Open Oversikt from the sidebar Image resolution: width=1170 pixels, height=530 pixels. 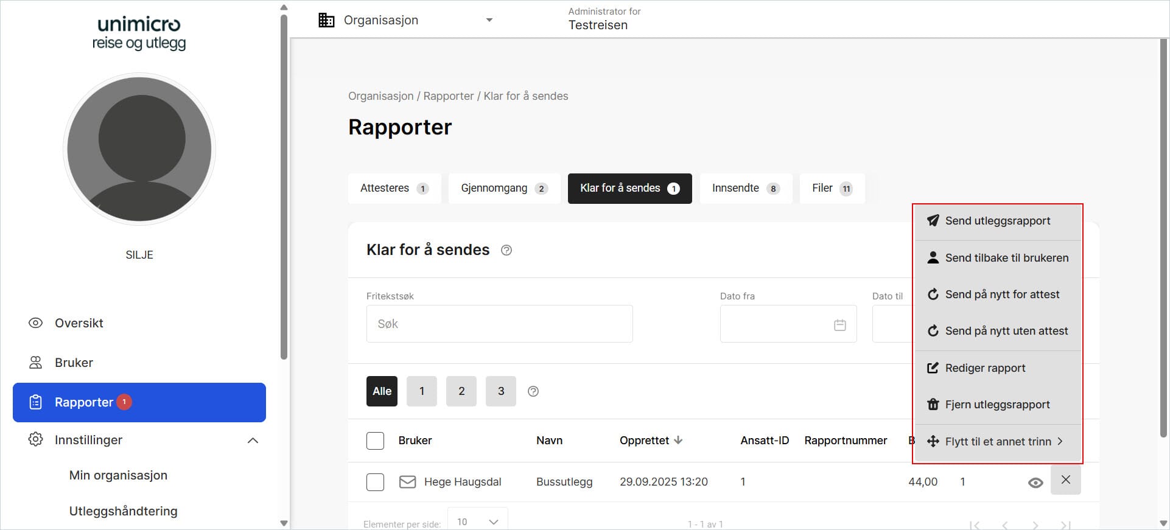[x=79, y=323]
